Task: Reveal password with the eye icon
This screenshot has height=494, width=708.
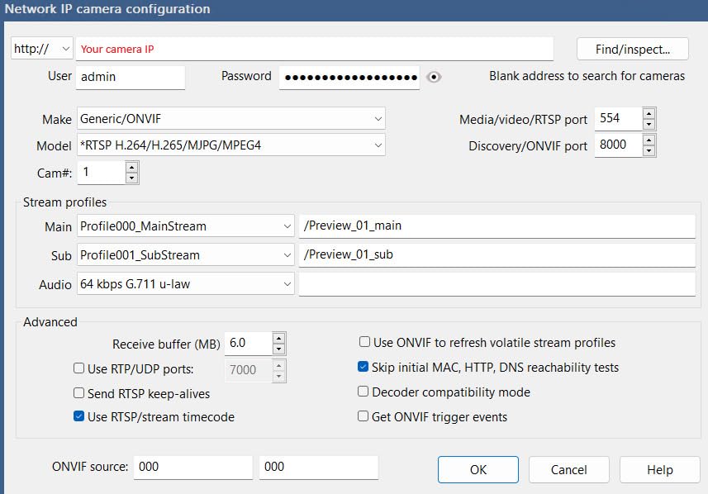Action: (435, 77)
